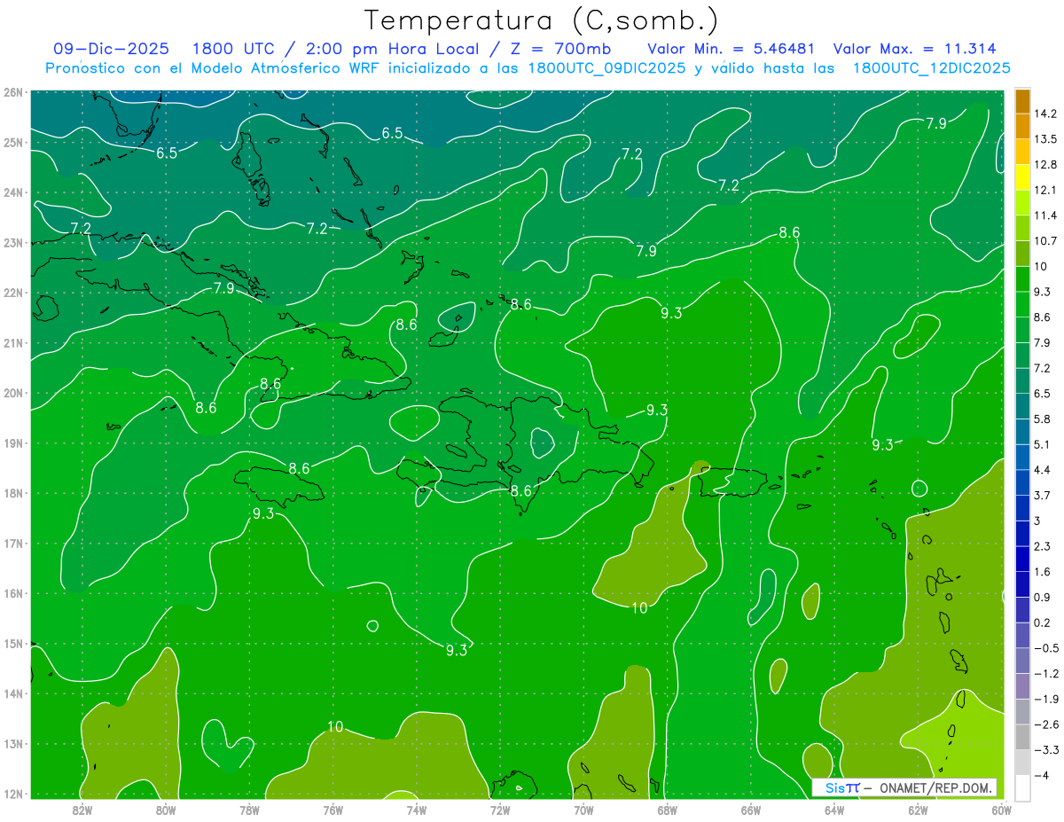The height and width of the screenshot is (822, 1064).
Task: Click the purple swatch between -1.9 and -1.2
Action: pos(1022,685)
